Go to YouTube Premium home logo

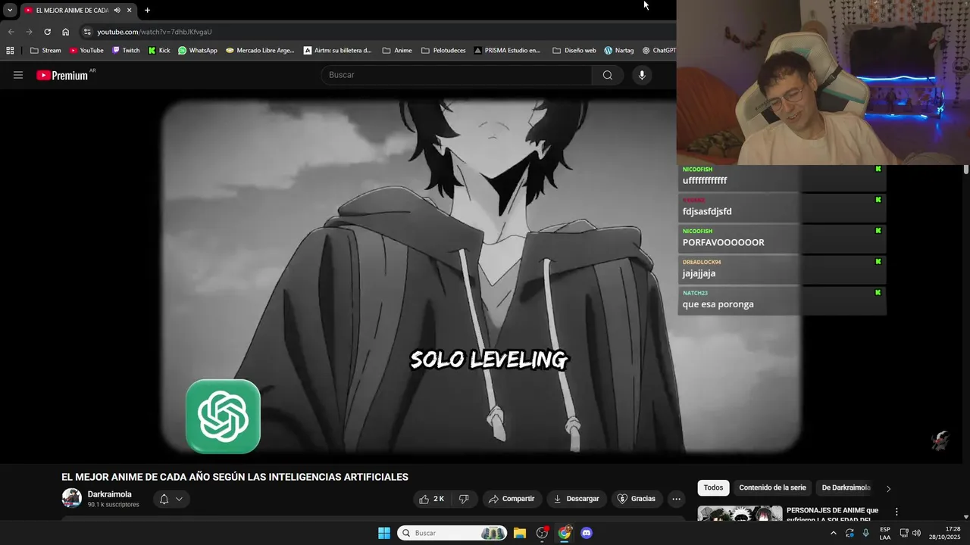(x=62, y=76)
